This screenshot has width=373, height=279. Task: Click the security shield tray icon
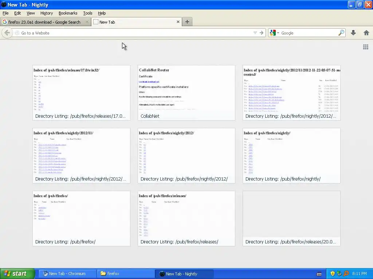[x=333, y=274]
